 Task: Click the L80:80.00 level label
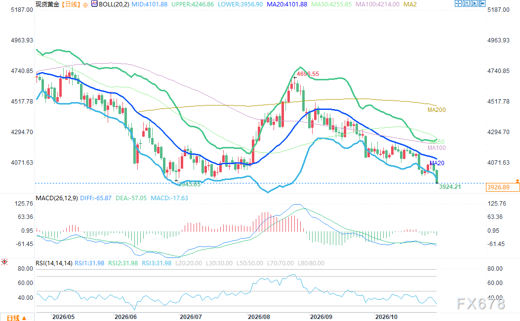point(311,263)
